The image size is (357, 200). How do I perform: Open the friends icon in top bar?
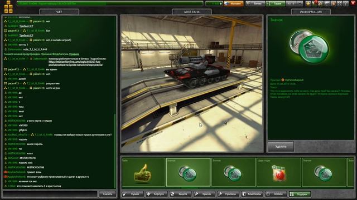[321, 4]
